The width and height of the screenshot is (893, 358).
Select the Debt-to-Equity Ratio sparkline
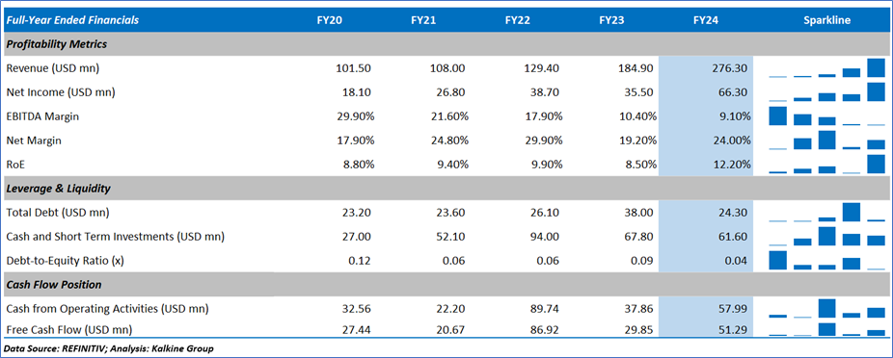click(826, 261)
